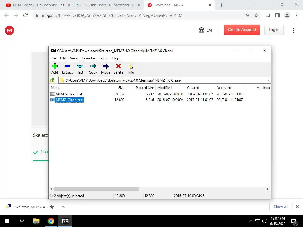Open the volume speaker tray icon

(x=265, y=221)
